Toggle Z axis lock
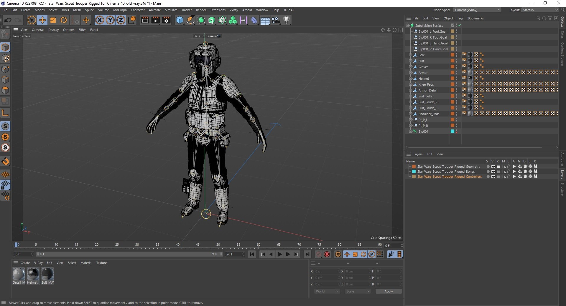The height and width of the screenshot is (306, 566). click(121, 20)
